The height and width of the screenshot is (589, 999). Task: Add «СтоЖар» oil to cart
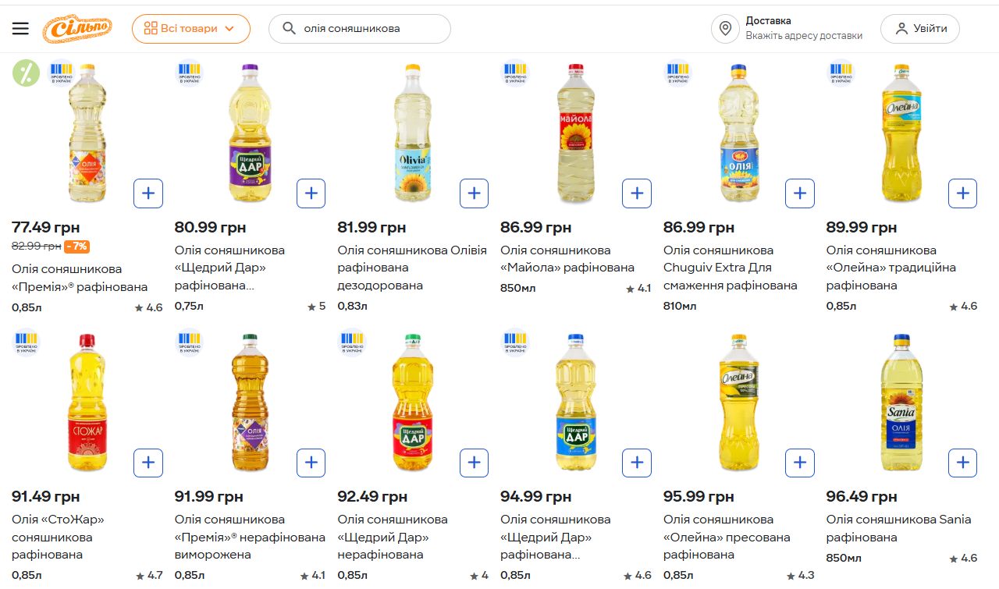[x=148, y=463]
